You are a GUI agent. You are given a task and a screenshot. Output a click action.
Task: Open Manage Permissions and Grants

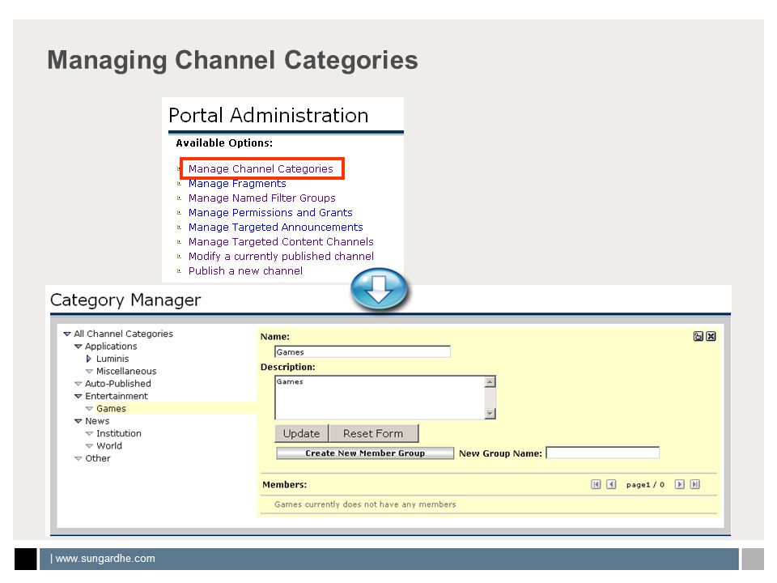270,213
